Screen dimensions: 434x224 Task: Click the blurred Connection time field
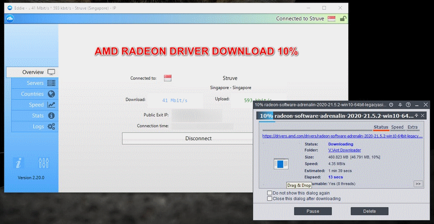coord(202,126)
